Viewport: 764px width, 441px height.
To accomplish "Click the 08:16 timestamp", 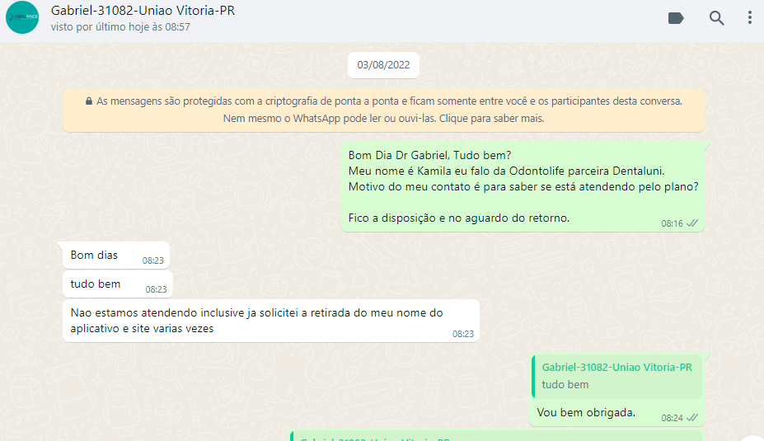I will [x=672, y=223].
